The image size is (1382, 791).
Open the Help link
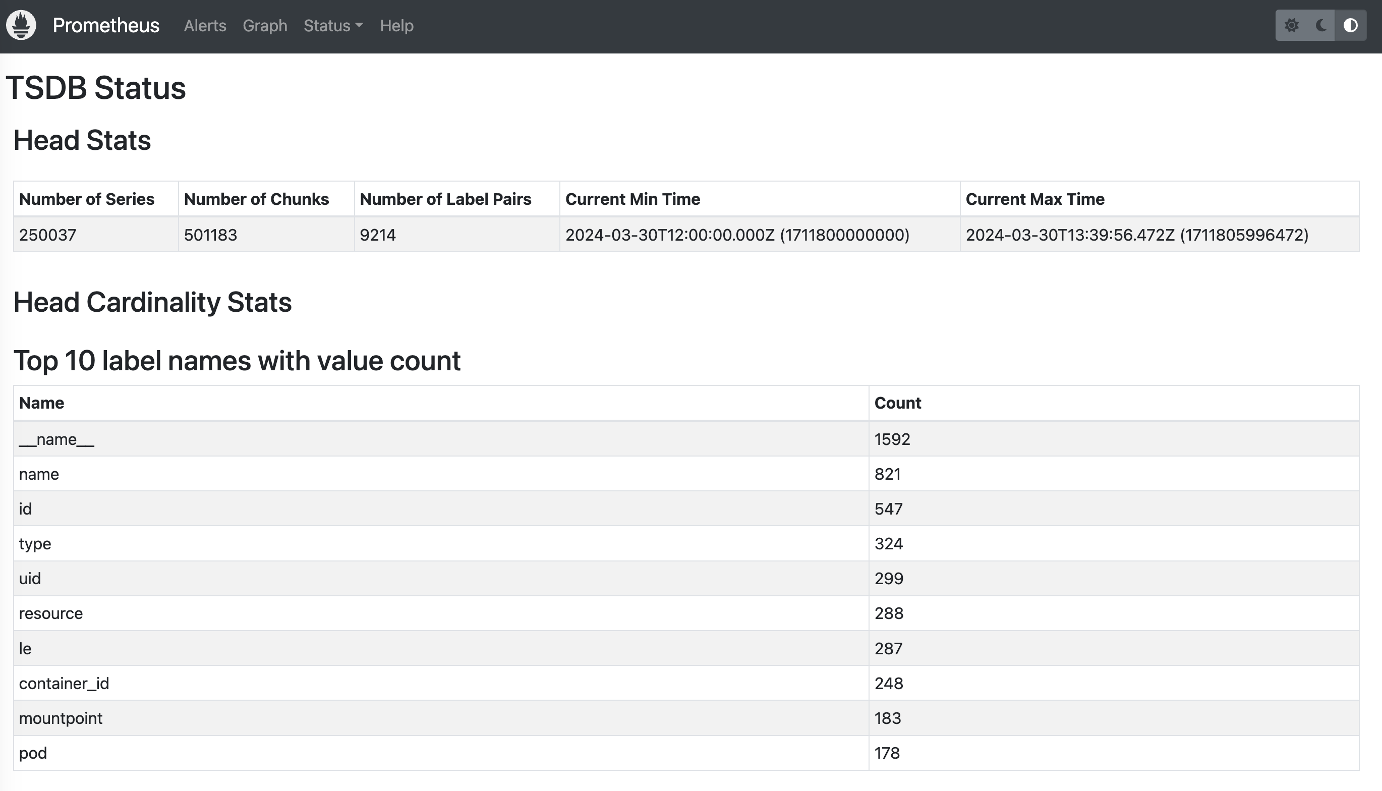[x=396, y=26]
